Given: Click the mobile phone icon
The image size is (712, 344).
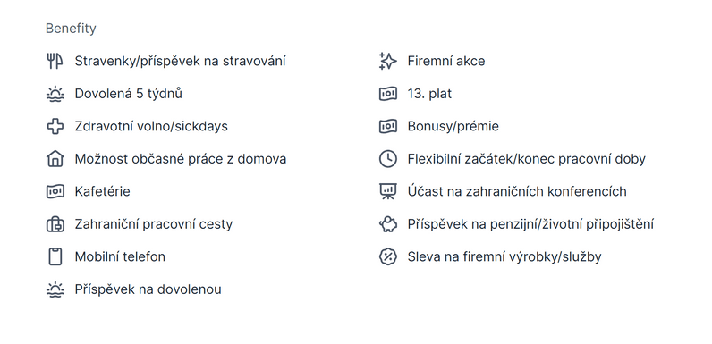Looking at the screenshot, I should tap(55, 256).
